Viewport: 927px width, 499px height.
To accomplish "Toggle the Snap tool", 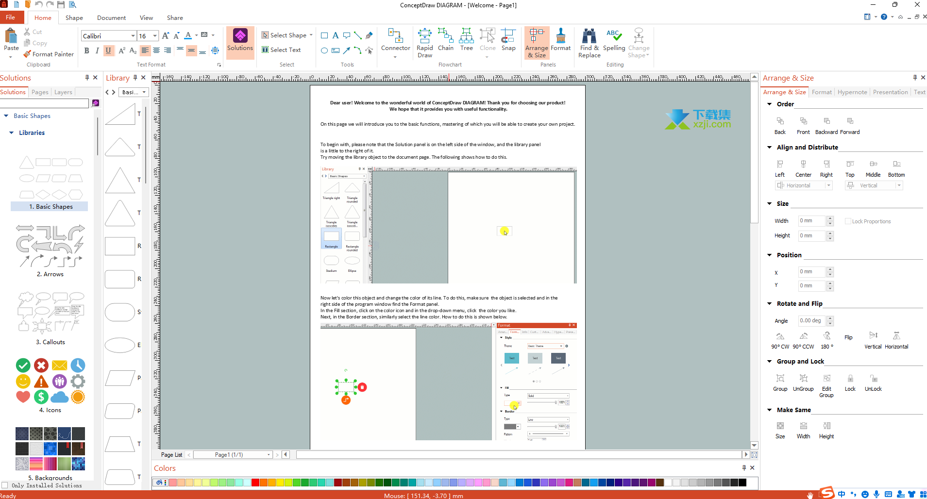I will tap(508, 40).
